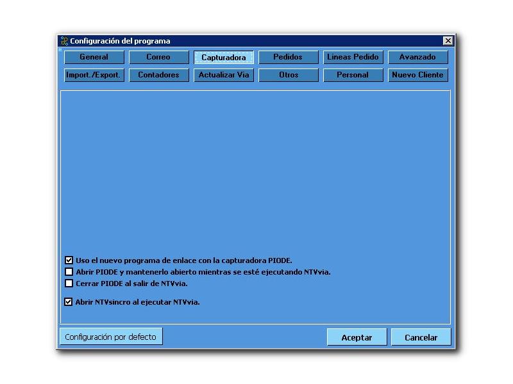This screenshot has height=384, width=513.
Task: Uncheck 'Uso el nuevo programa de enlace' checkbox
Action: pyautogui.click(x=69, y=260)
